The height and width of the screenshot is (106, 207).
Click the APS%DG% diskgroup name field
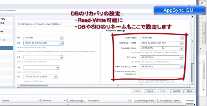tap(159, 67)
